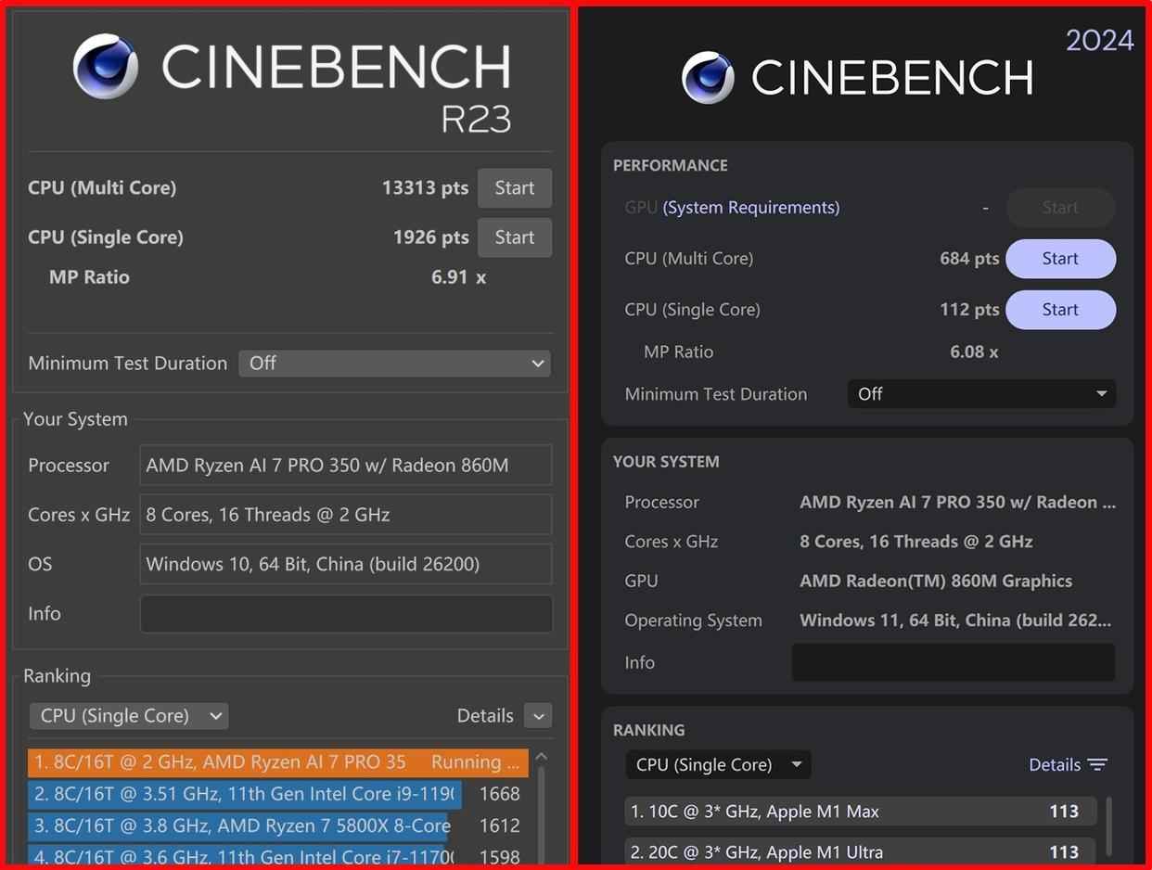
Task: Click the R23 ranking scrollbar up arrow
Action: (542, 757)
